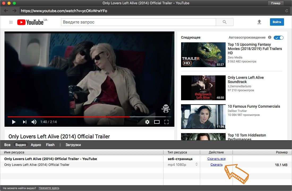Screen dimensions: 292x191
Task: Click the Действие column header
Action: [216, 152]
